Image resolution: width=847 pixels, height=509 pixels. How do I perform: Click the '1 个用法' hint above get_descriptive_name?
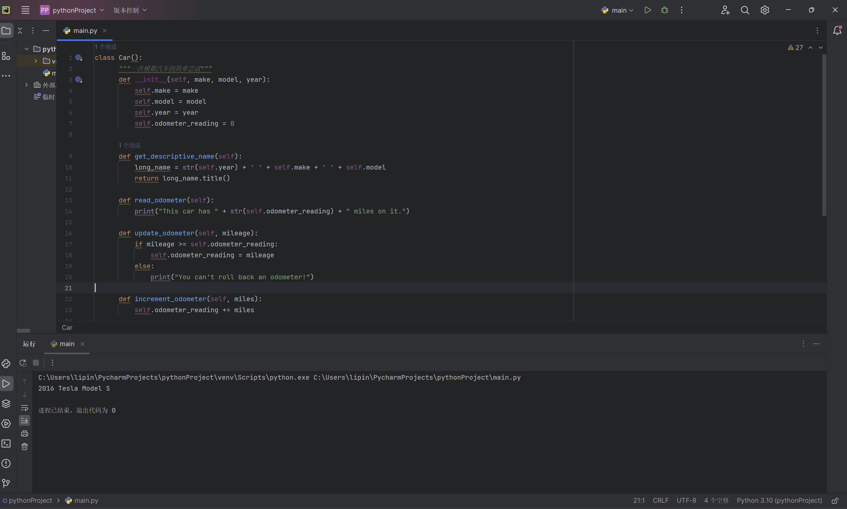pyautogui.click(x=130, y=145)
